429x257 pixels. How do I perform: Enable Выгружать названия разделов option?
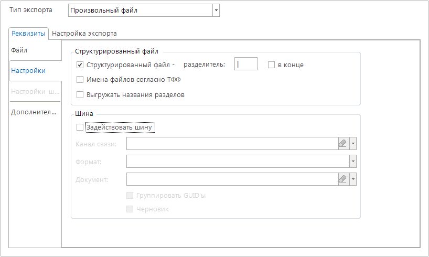click(x=80, y=95)
